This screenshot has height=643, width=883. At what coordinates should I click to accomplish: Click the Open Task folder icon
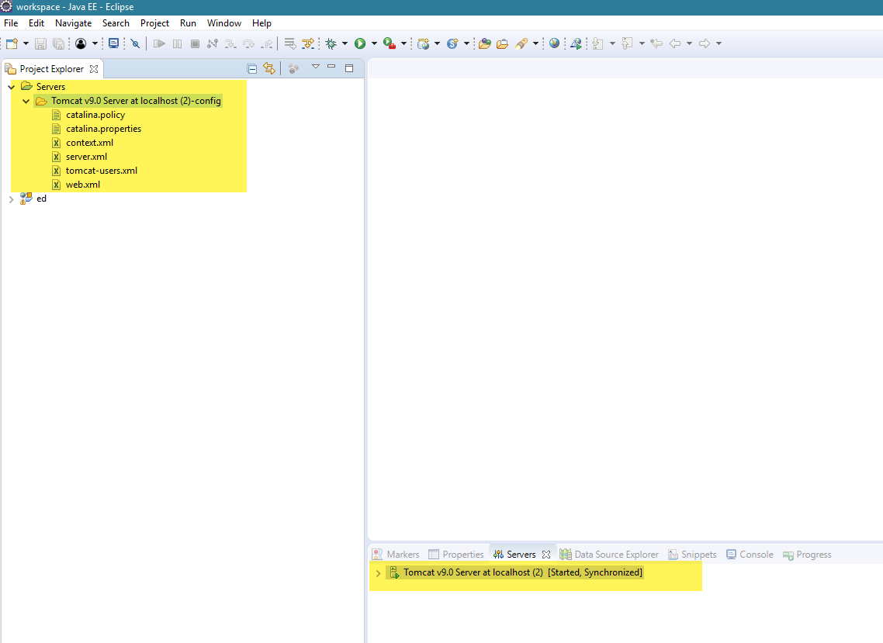click(502, 43)
